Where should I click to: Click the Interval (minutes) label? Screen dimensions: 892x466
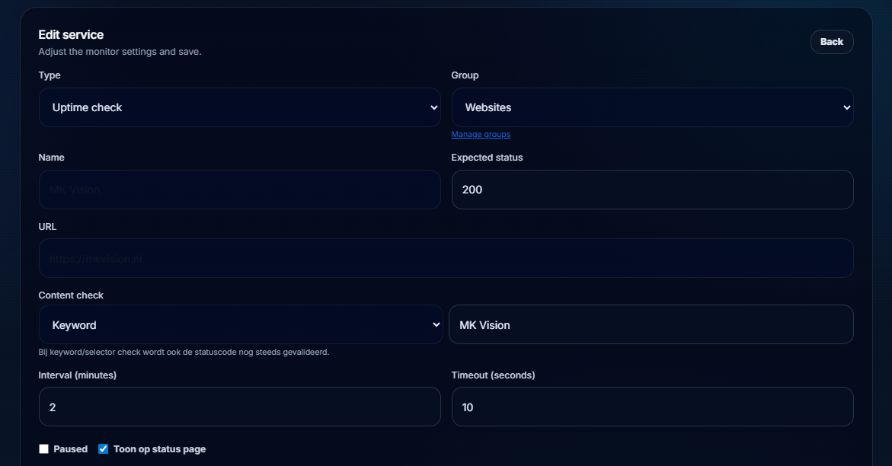[78, 375]
